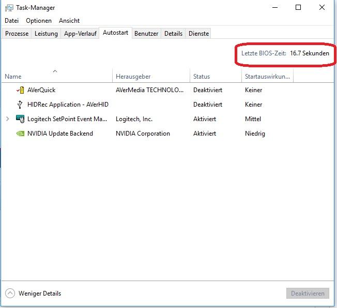
Task: Click the NVIDIA Corporation publisher cell
Action: click(x=143, y=134)
